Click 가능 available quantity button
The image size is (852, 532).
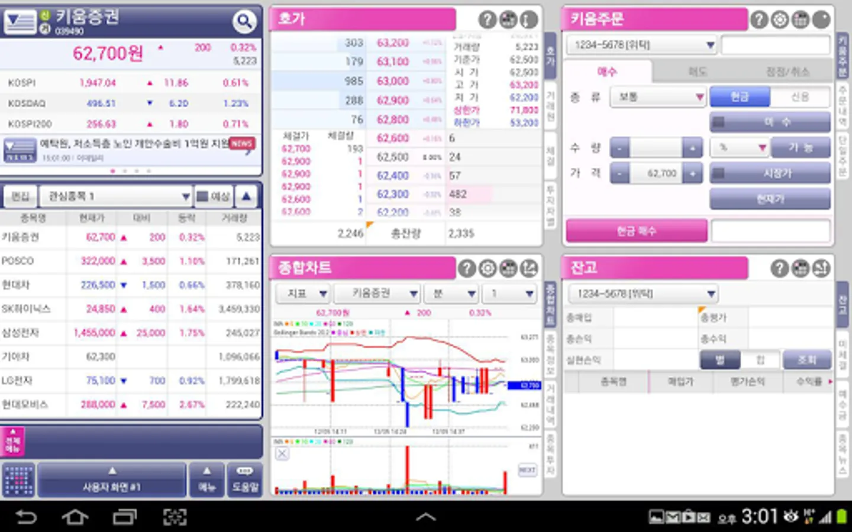(x=801, y=148)
